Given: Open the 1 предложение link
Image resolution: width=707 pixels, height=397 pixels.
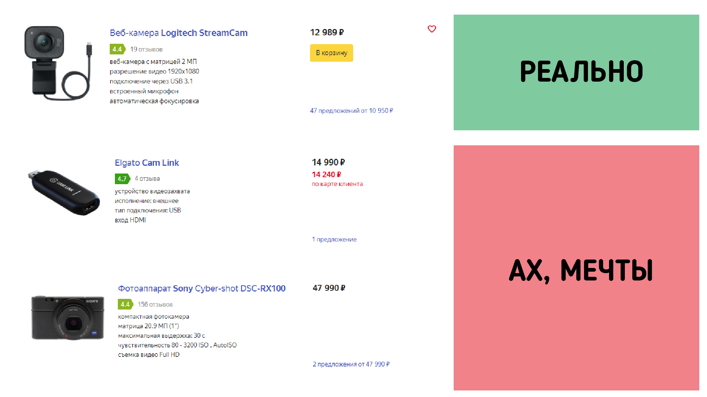Looking at the screenshot, I should point(334,239).
